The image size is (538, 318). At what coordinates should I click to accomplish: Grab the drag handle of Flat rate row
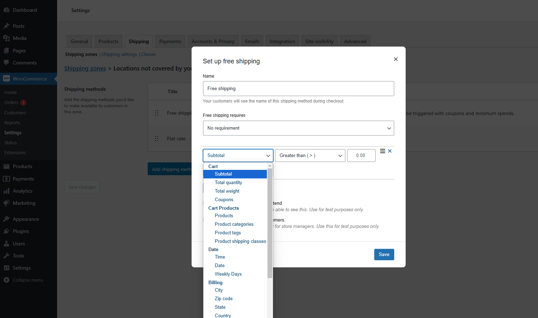click(x=157, y=139)
